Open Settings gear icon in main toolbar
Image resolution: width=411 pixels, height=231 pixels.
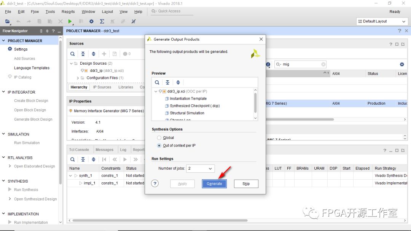click(x=91, y=22)
